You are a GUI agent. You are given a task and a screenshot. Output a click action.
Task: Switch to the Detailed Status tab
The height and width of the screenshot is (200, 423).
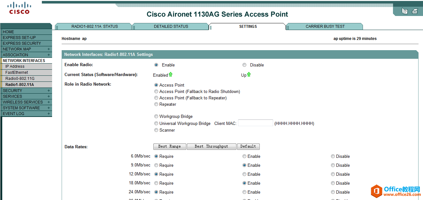[171, 27]
